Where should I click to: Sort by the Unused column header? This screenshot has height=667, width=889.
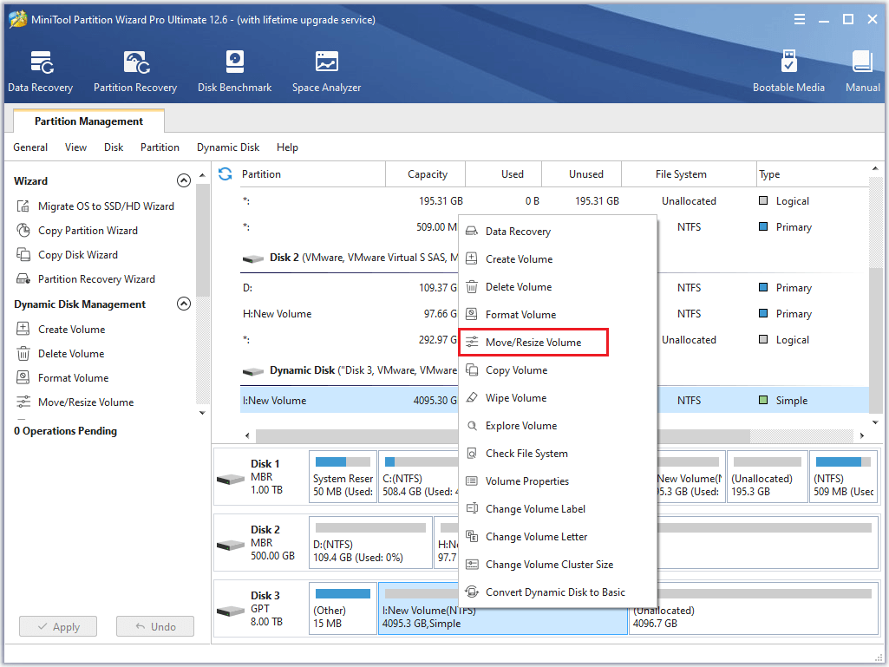tap(582, 174)
